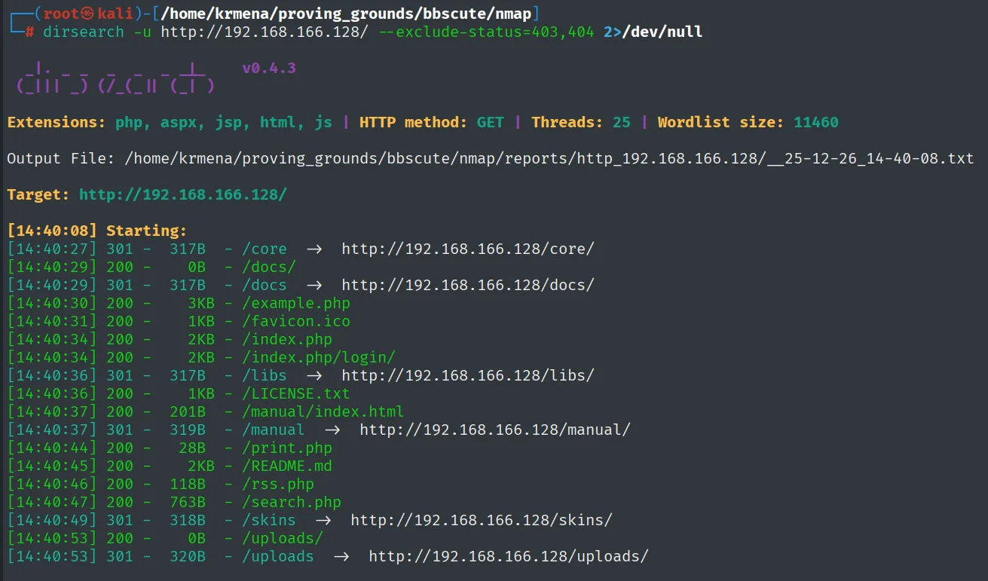Select the /search.php path
The width and height of the screenshot is (988, 581).
(x=292, y=502)
